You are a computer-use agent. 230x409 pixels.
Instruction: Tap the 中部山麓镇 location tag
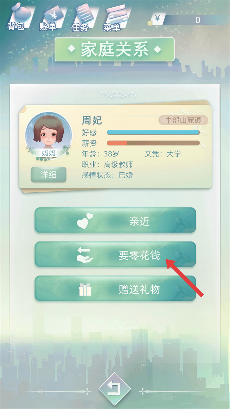point(183,120)
